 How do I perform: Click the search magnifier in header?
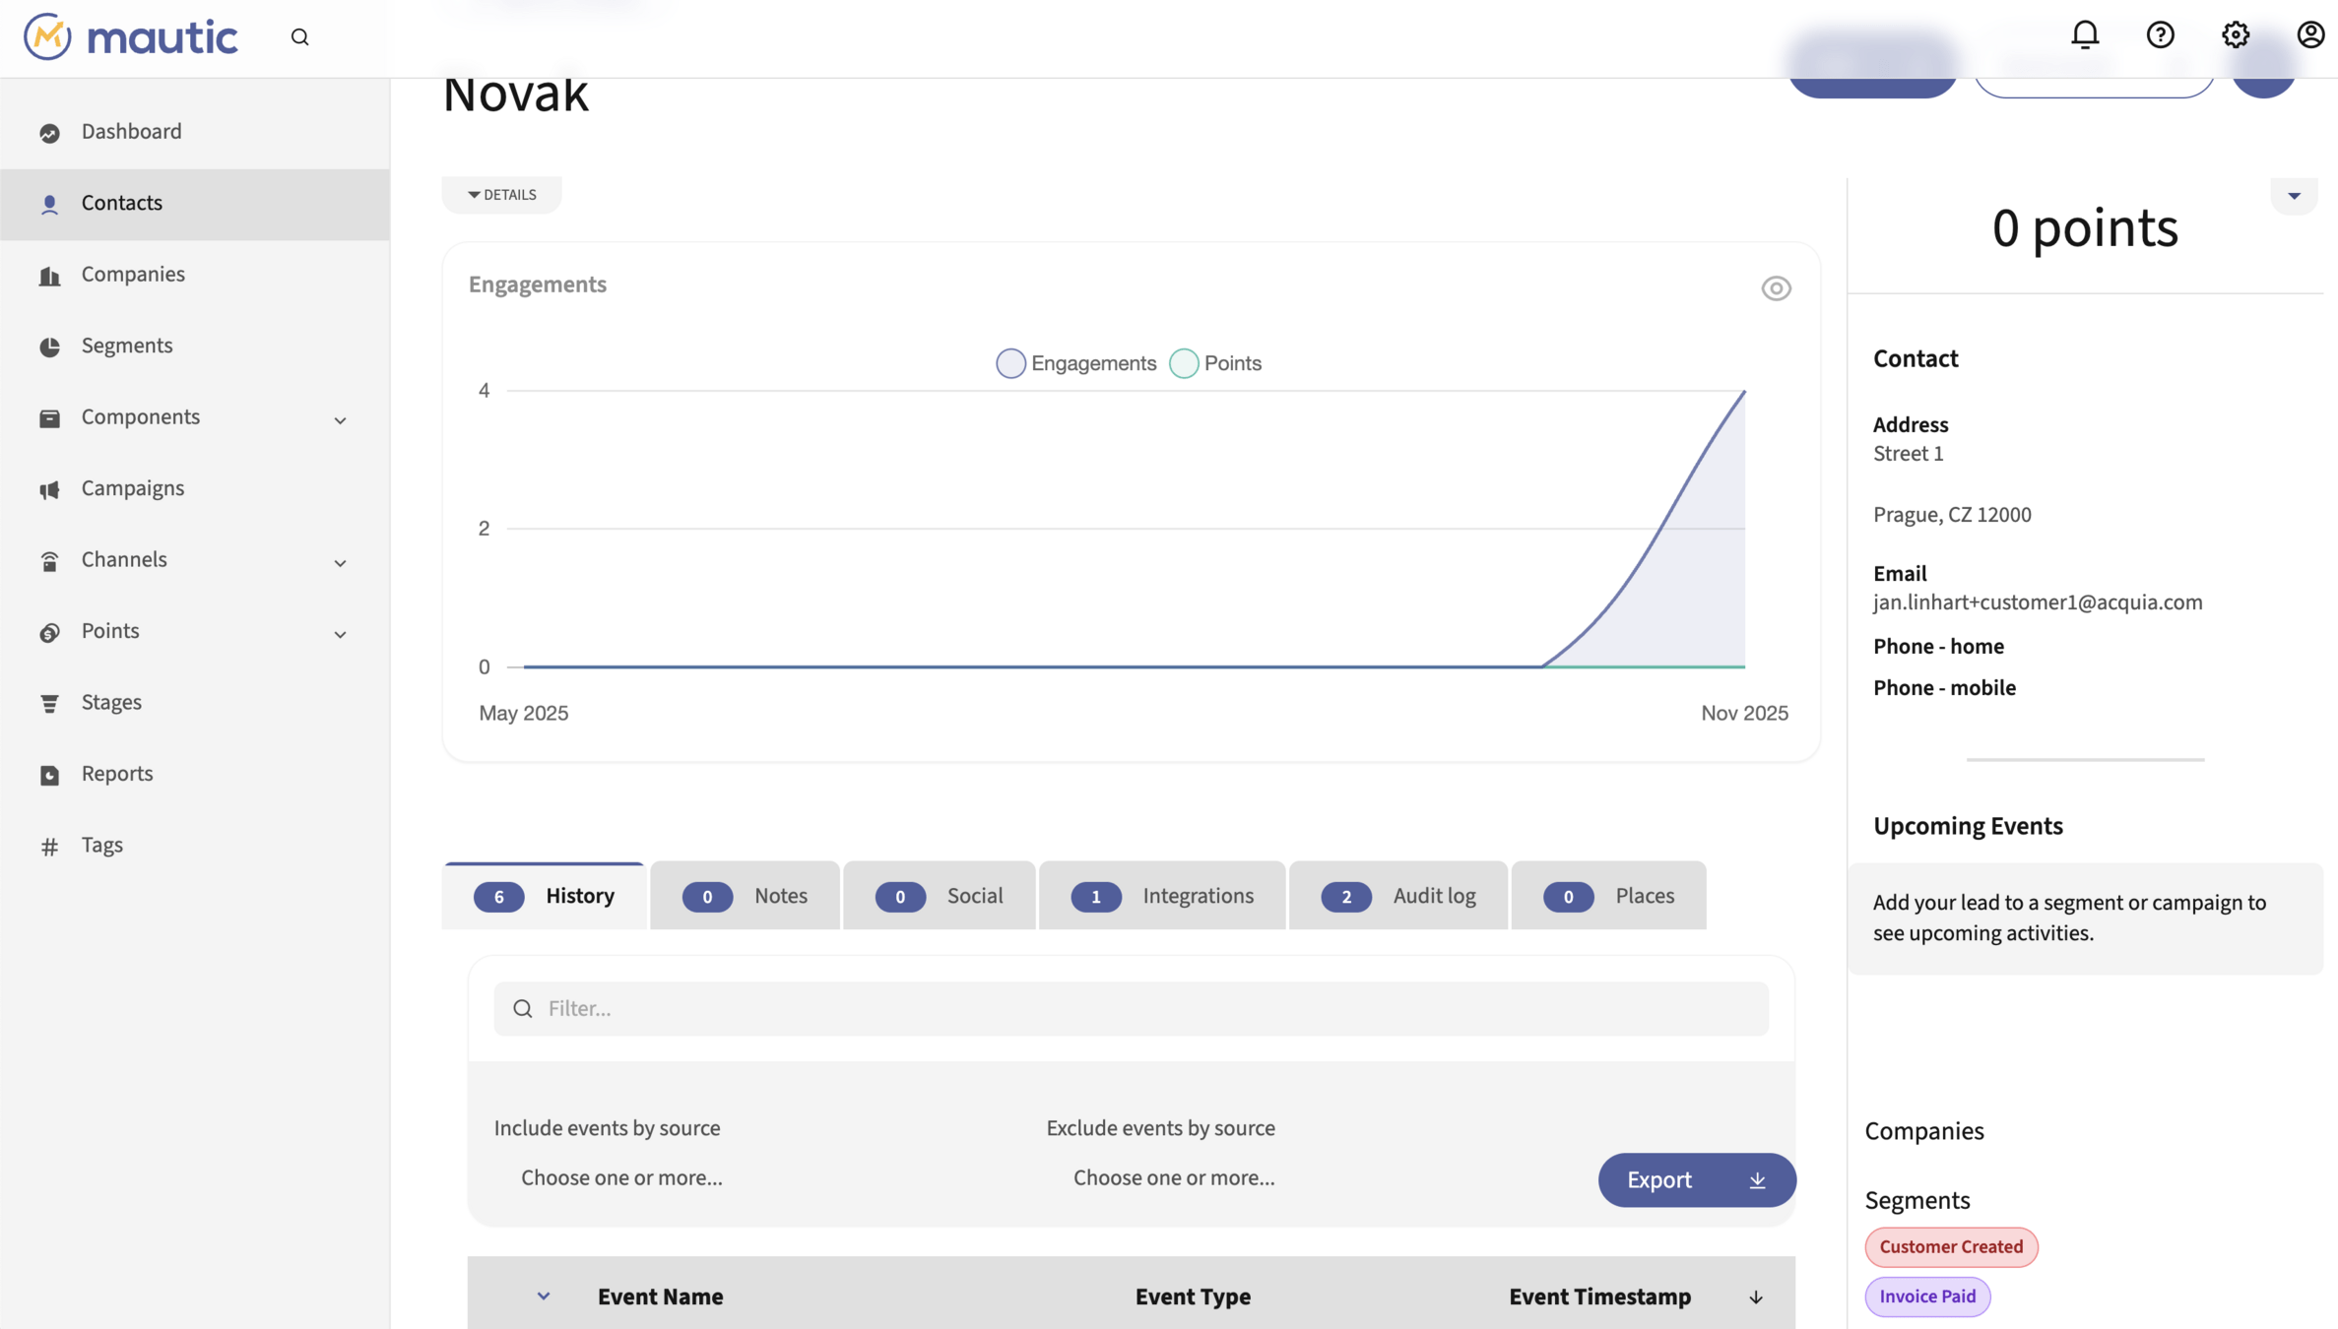coord(300,37)
